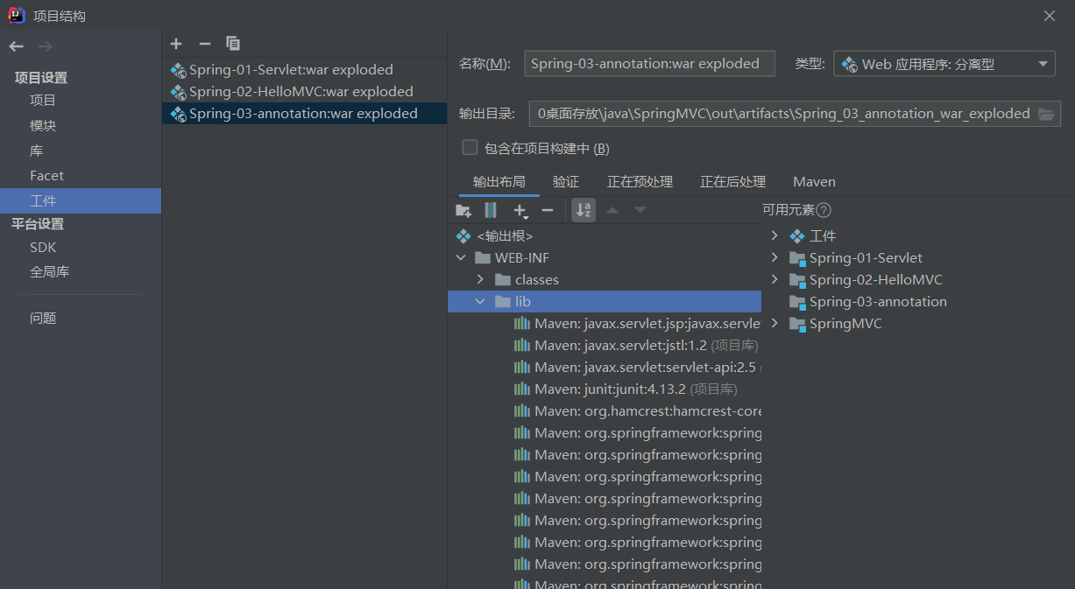
Task: Click output root icon
Action: [463, 236]
